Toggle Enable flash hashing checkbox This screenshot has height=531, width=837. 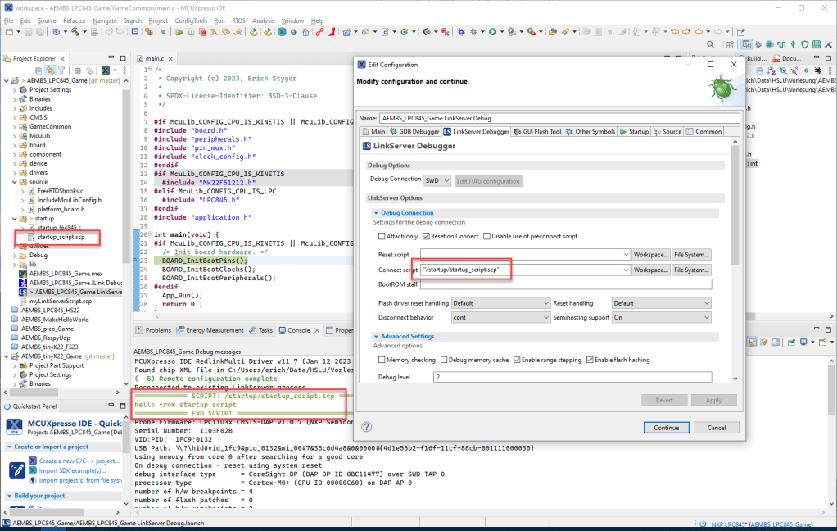(x=590, y=360)
